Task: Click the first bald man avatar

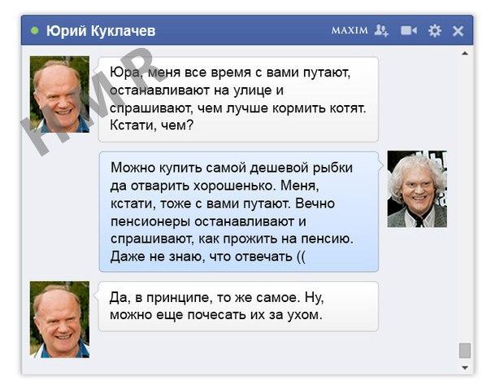Action: click(x=59, y=94)
